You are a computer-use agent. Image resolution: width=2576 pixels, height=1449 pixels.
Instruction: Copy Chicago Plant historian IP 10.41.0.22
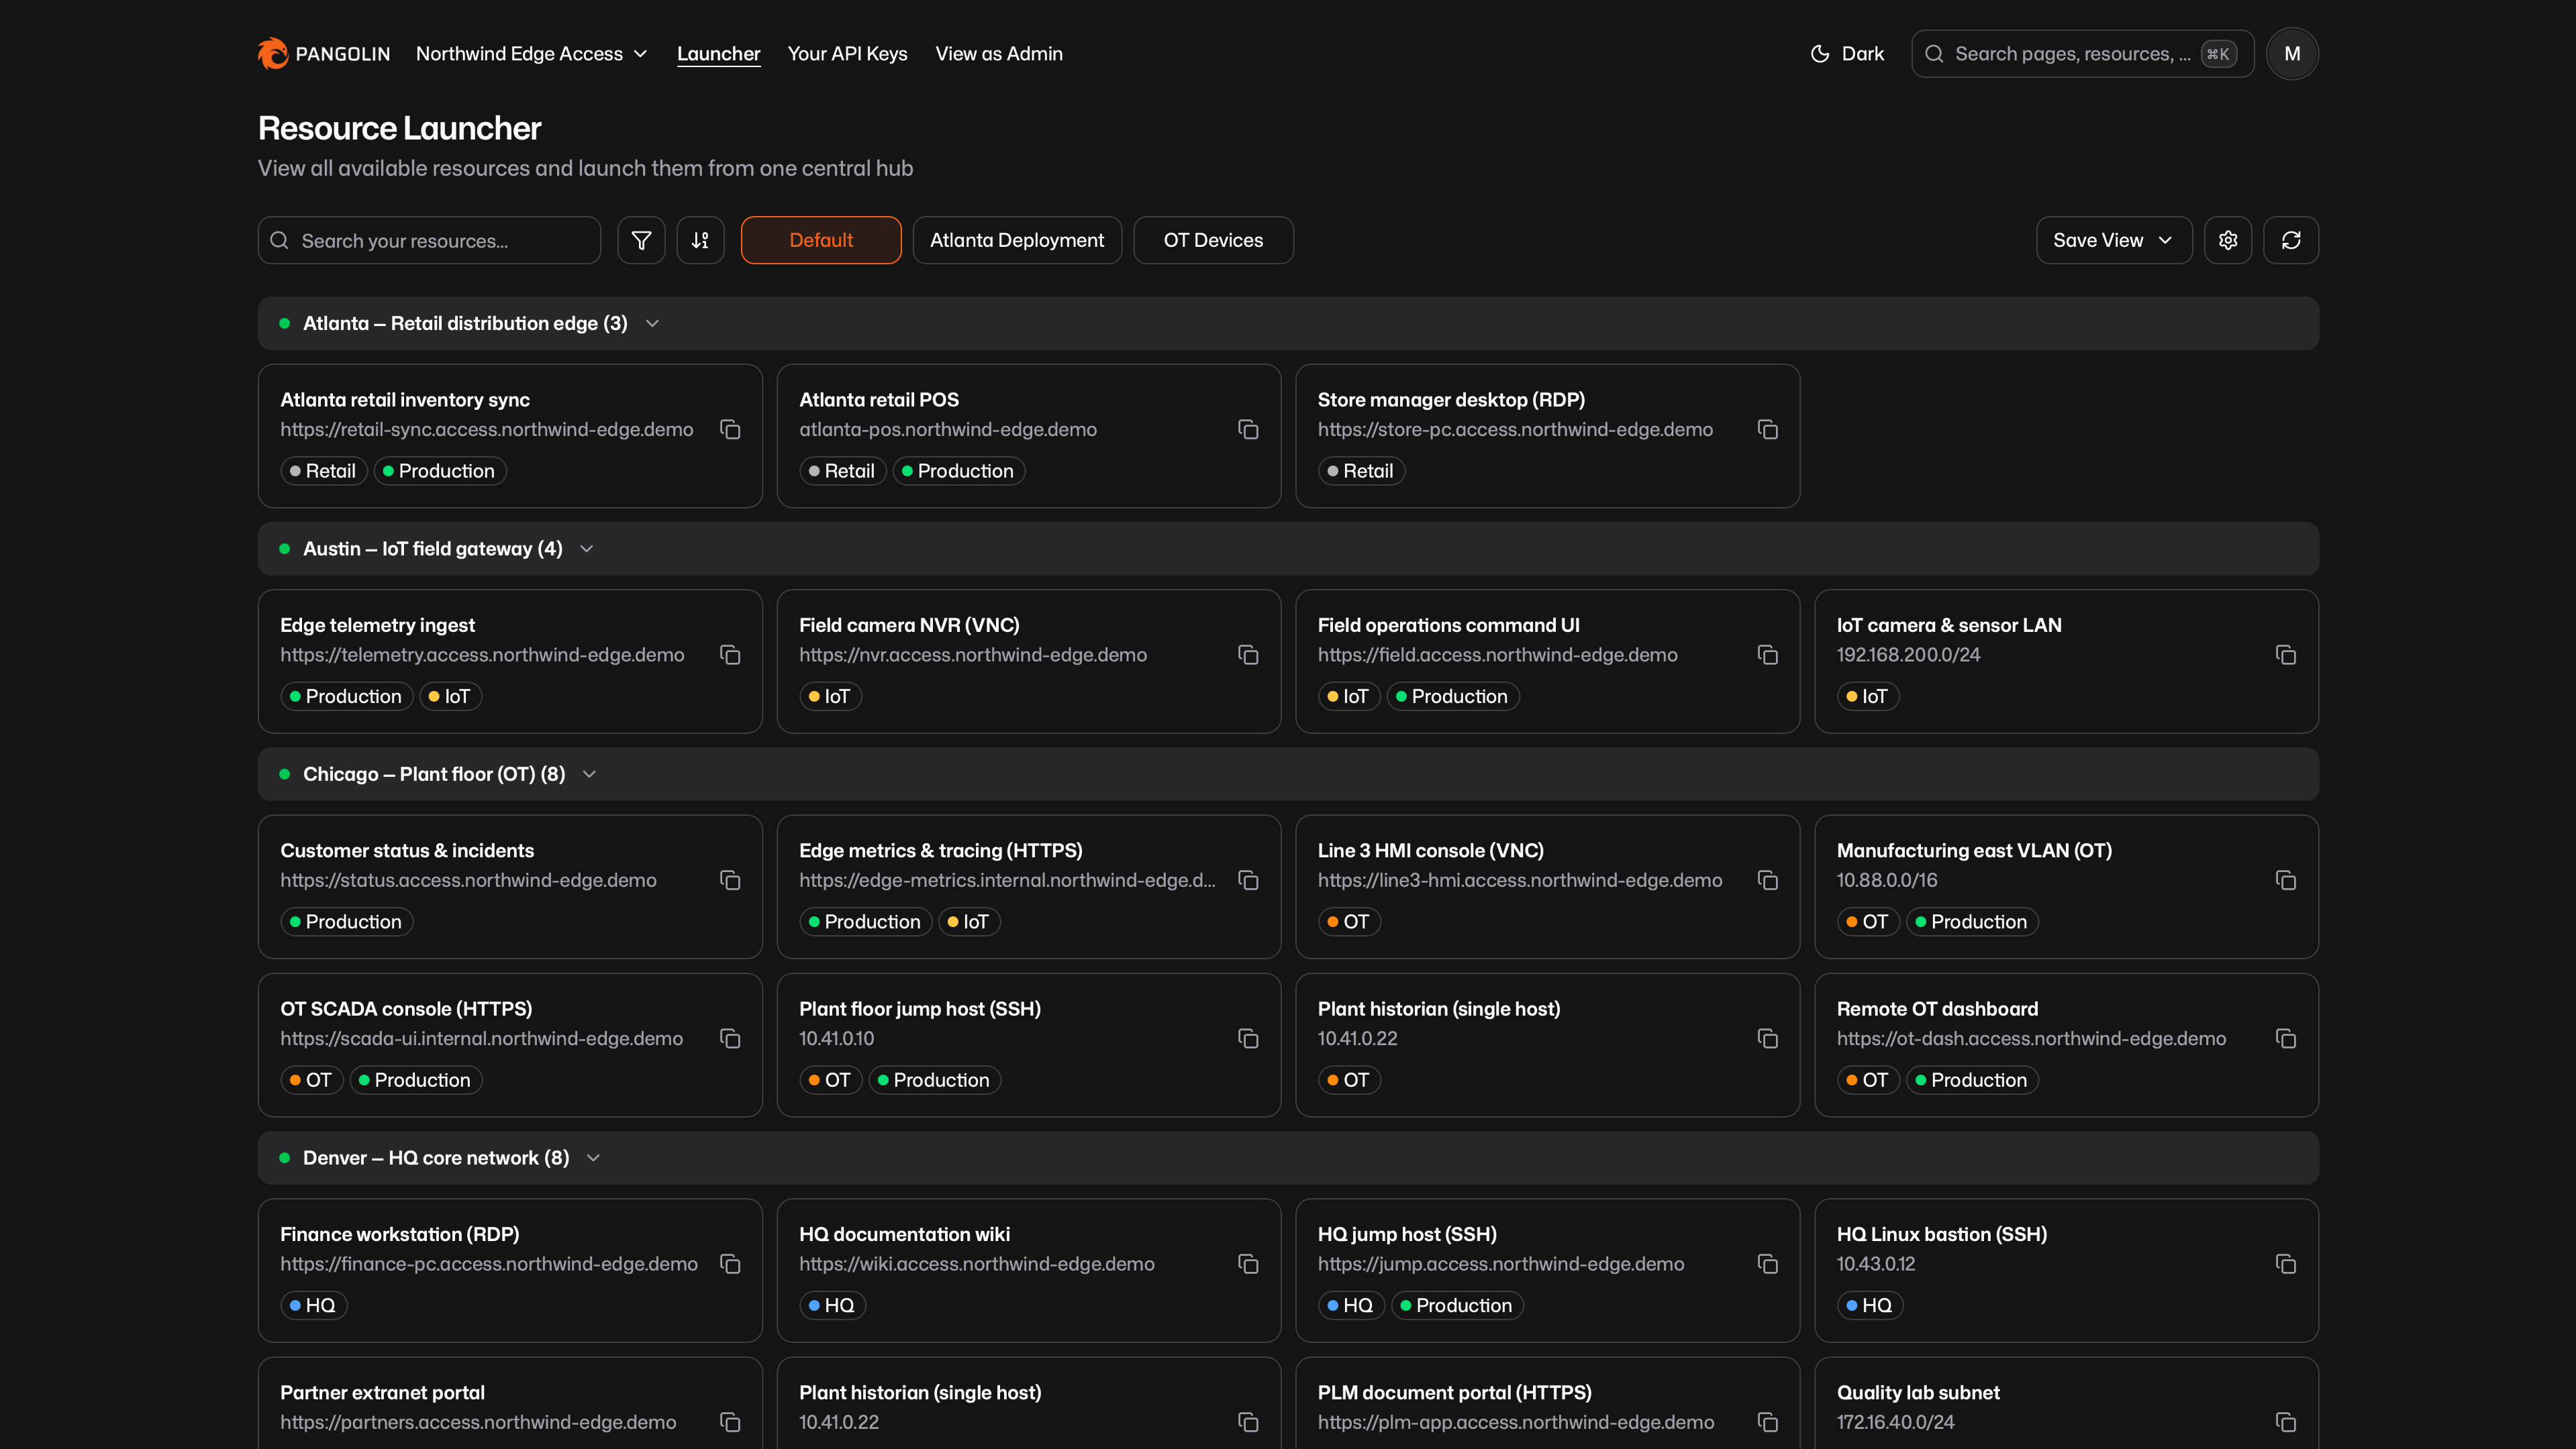tap(1767, 1038)
